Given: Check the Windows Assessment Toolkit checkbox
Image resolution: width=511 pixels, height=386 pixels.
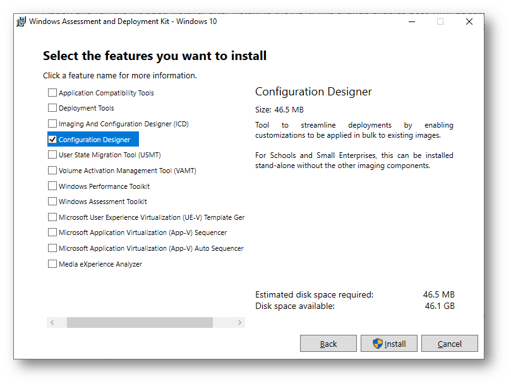Looking at the screenshot, I should [52, 201].
